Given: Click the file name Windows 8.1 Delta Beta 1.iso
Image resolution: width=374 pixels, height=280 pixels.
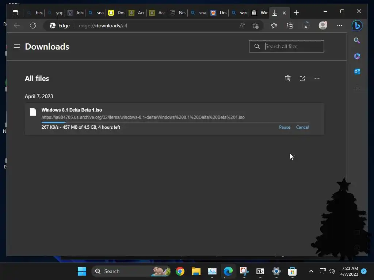Looking at the screenshot, I should point(72,110).
